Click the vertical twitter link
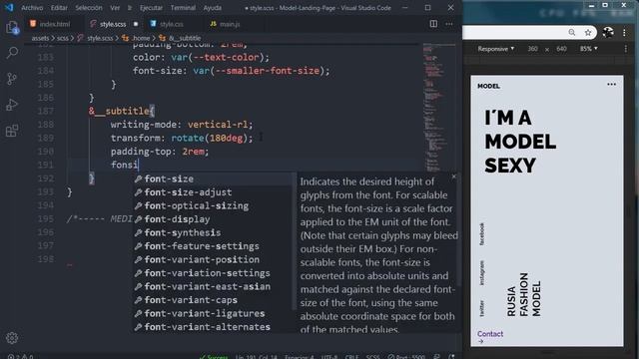This screenshot has height=359, width=639. pos(481,308)
